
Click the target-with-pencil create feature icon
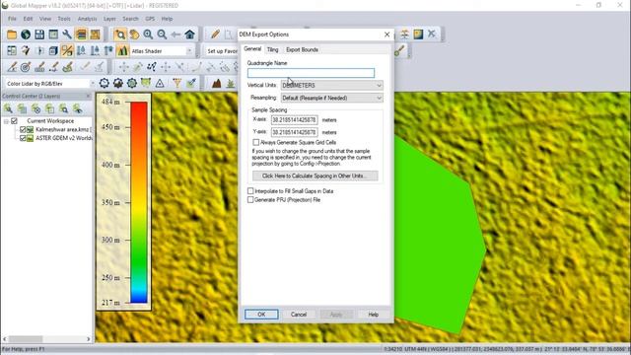tap(26, 67)
